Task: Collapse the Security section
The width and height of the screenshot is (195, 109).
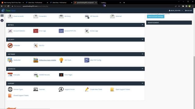Action: (142, 39)
